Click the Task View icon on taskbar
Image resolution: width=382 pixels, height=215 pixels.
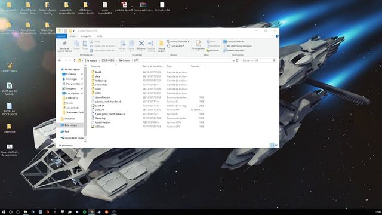tap(18, 212)
